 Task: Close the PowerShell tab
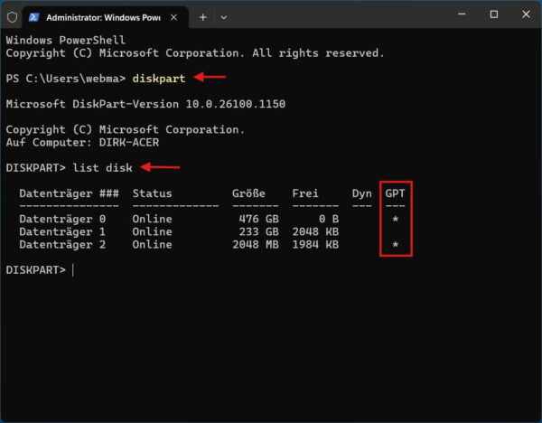173,17
